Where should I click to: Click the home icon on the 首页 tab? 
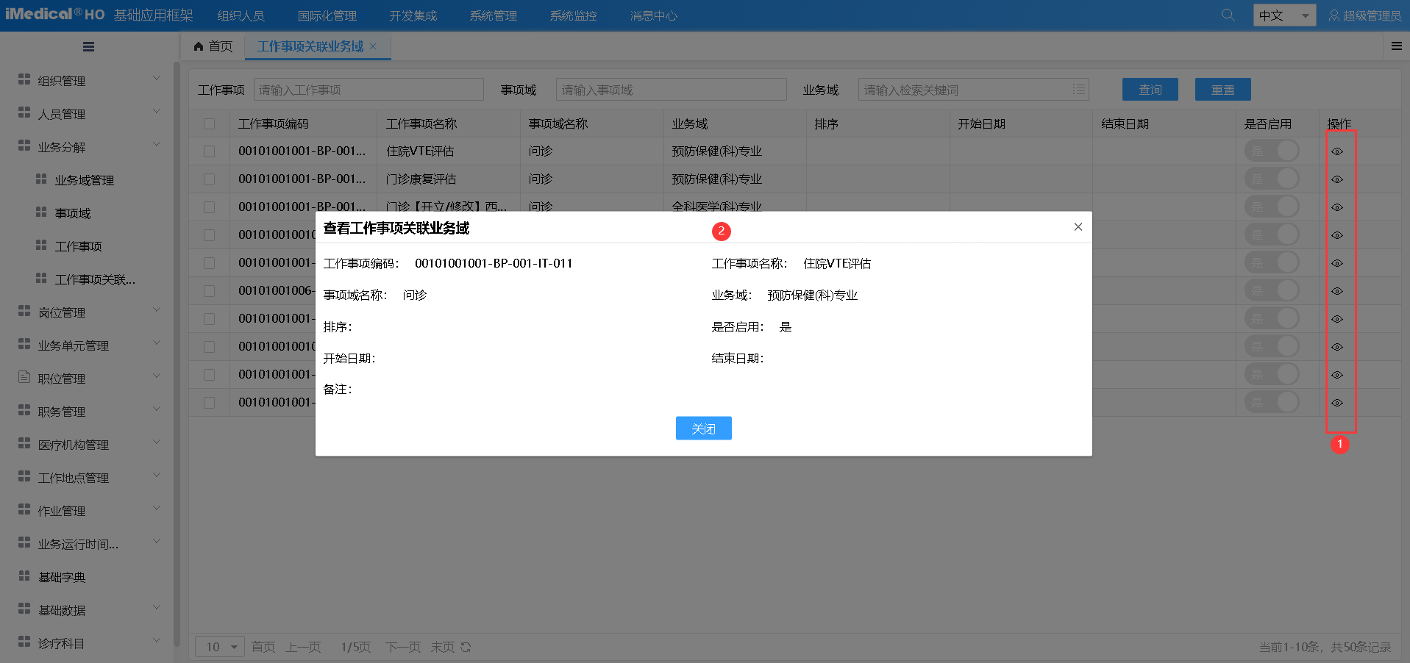(x=197, y=46)
